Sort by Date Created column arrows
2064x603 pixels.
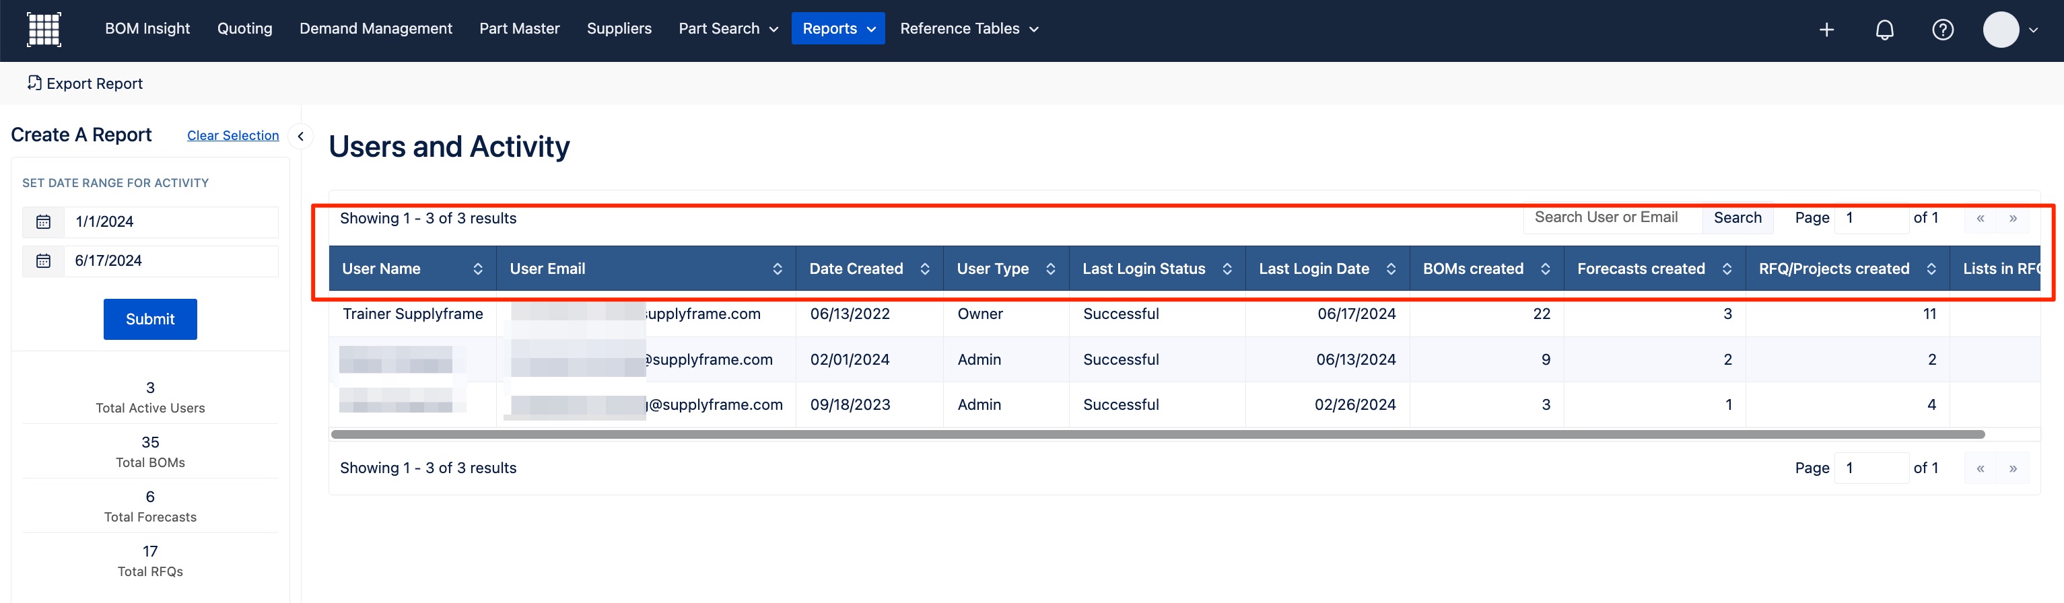pos(925,269)
